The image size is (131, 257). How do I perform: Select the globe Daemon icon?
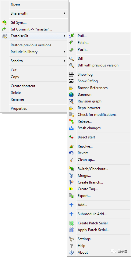(x=71, y=95)
